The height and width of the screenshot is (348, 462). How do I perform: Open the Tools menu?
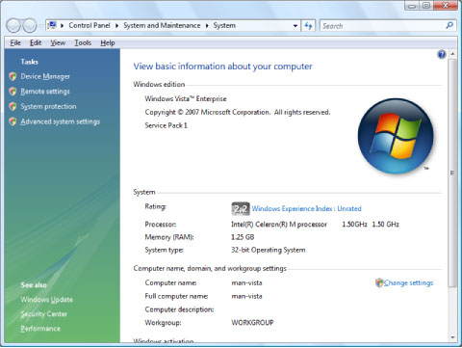[x=83, y=42]
